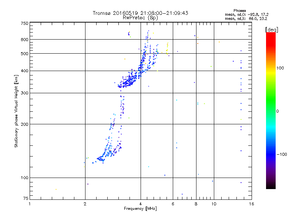Screen dimensions: 296x222
Task: Click the '0' colorbar tick label
Action: (277, 111)
